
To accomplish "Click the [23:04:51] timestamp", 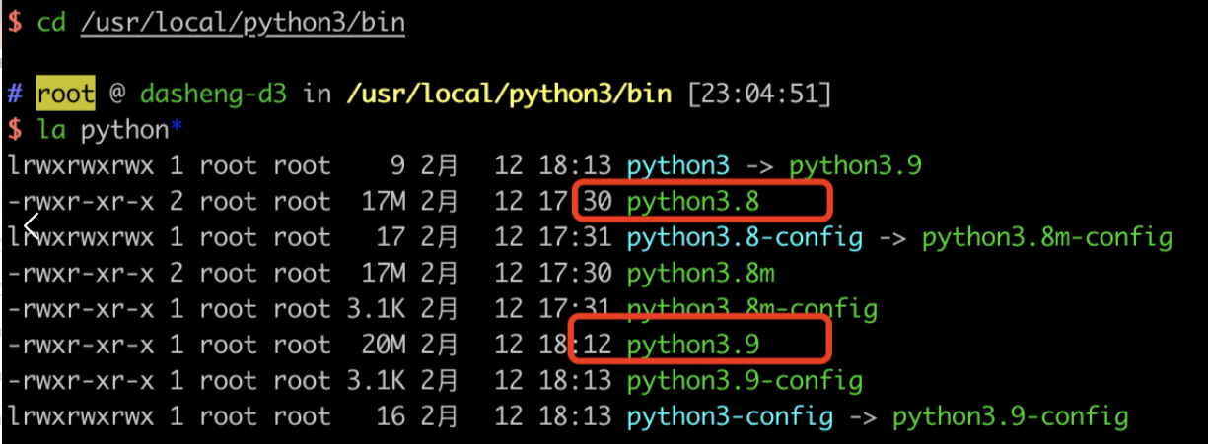I will click(760, 95).
